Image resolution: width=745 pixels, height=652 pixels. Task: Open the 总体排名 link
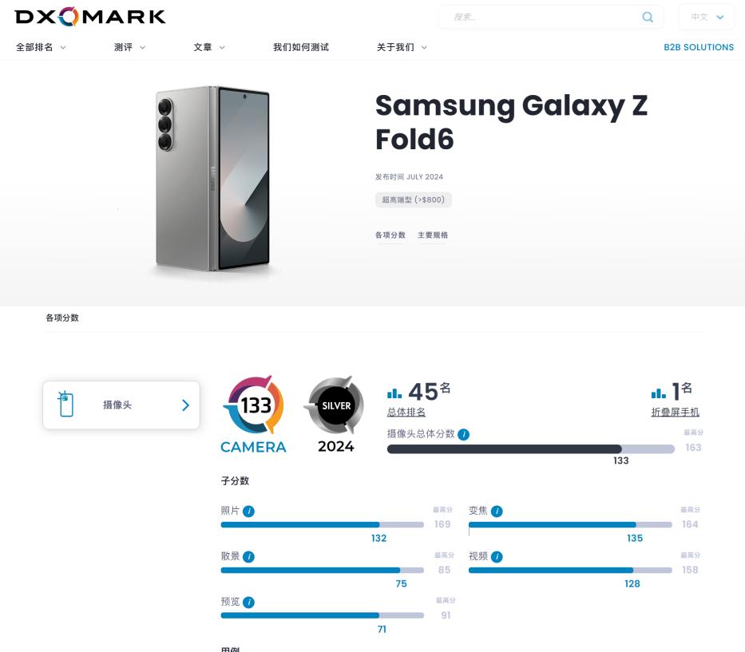(406, 412)
